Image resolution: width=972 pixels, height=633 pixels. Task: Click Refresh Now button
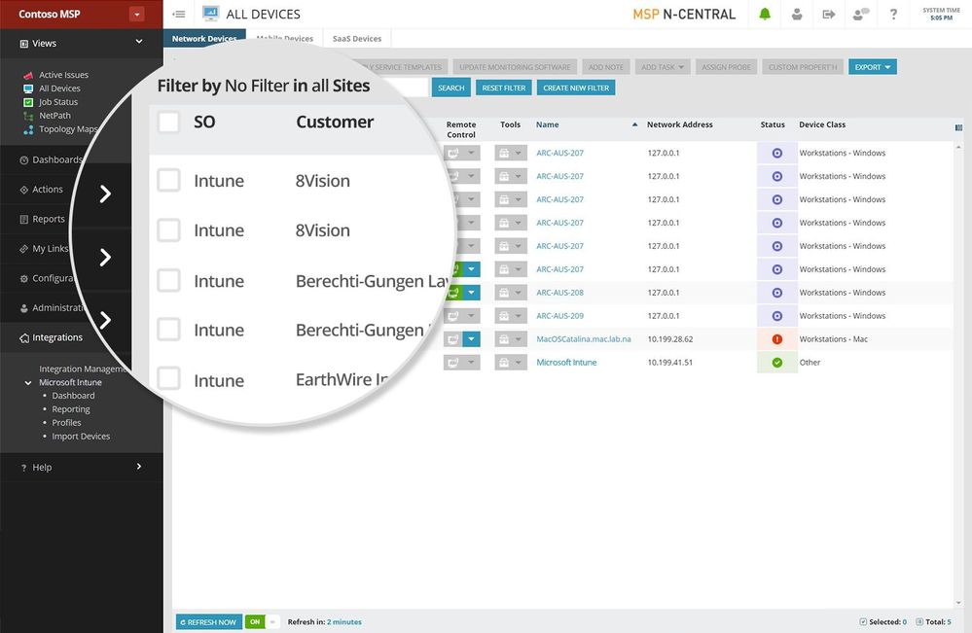pos(209,622)
